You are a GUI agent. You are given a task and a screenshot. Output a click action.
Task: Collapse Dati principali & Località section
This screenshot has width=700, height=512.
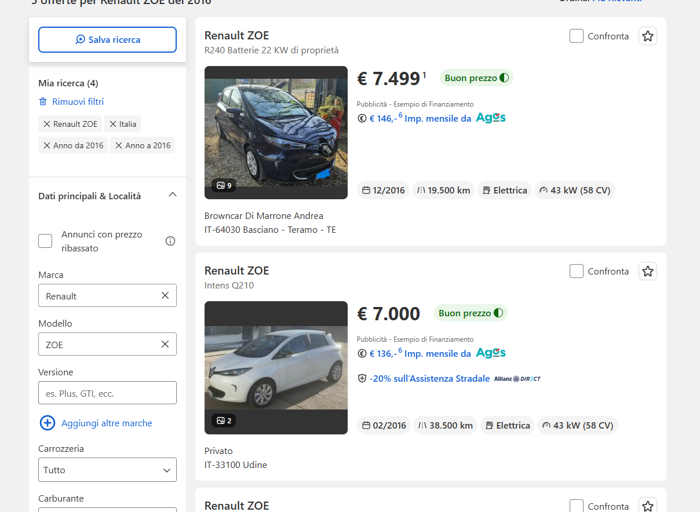[x=172, y=195]
